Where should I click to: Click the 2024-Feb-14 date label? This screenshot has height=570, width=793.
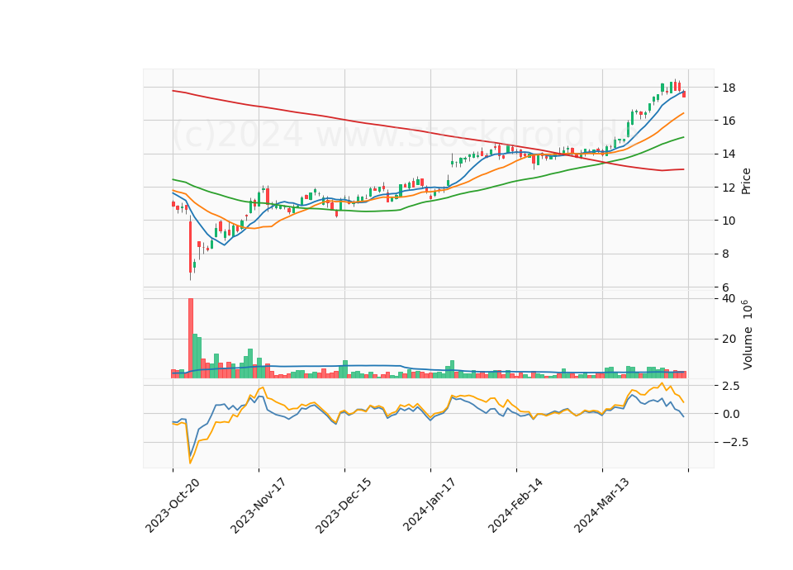(x=515, y=505)
